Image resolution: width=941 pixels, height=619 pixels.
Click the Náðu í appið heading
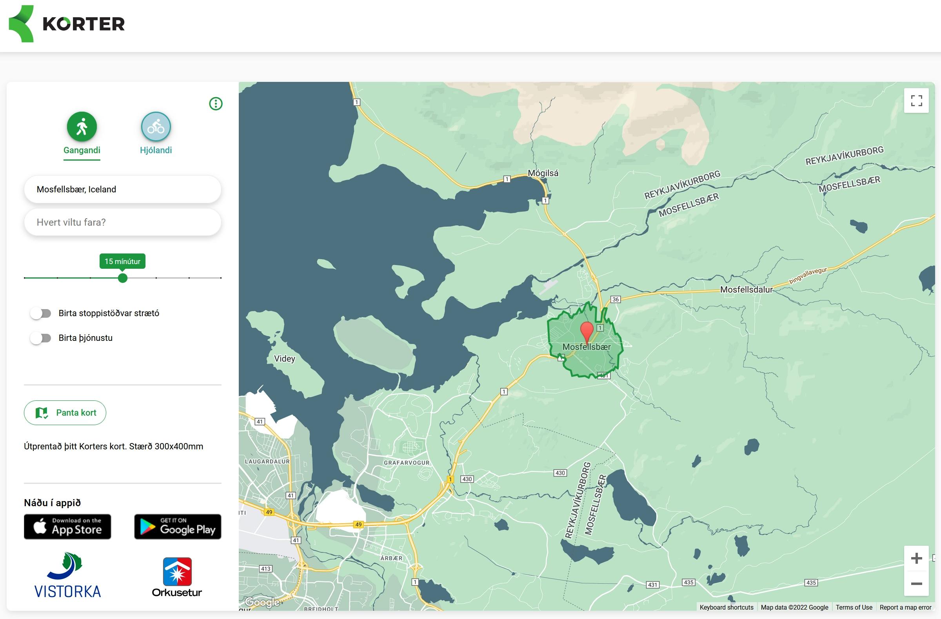point(52,503)
